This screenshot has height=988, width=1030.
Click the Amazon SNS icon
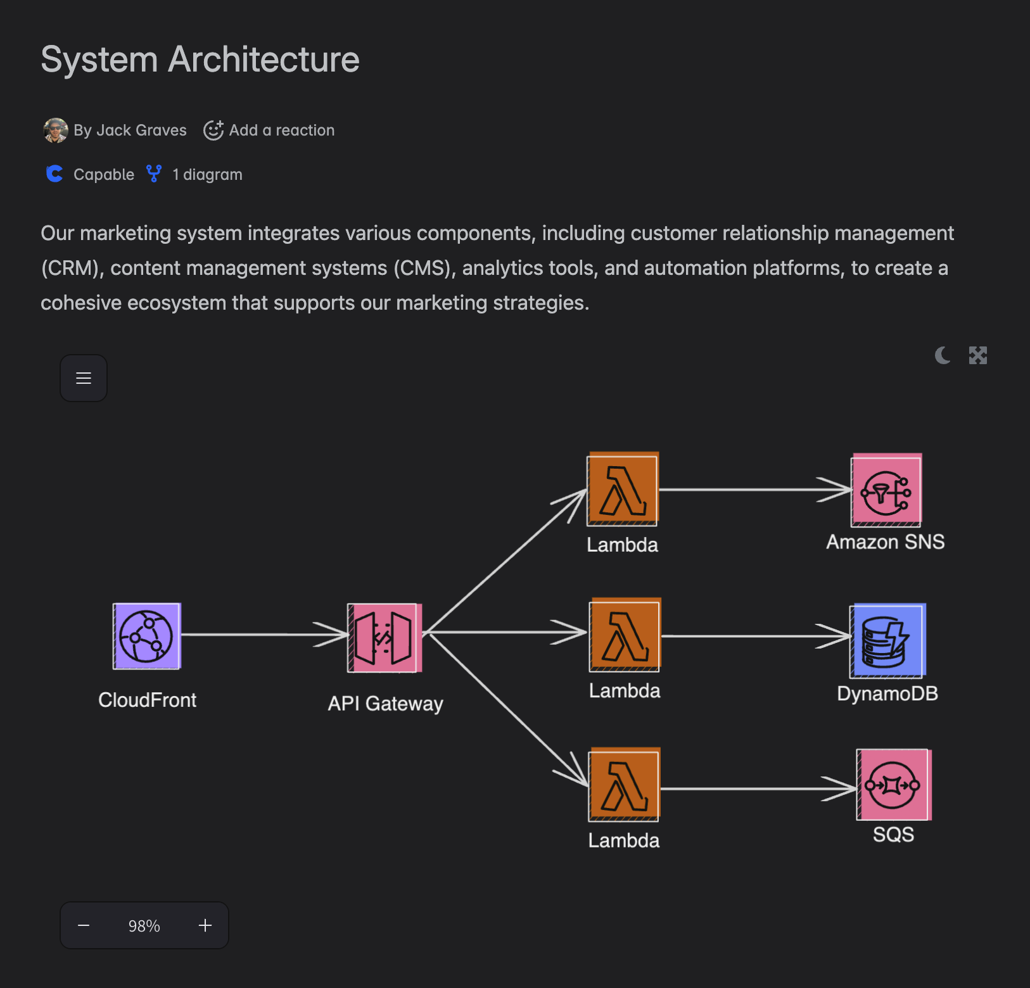886,491
